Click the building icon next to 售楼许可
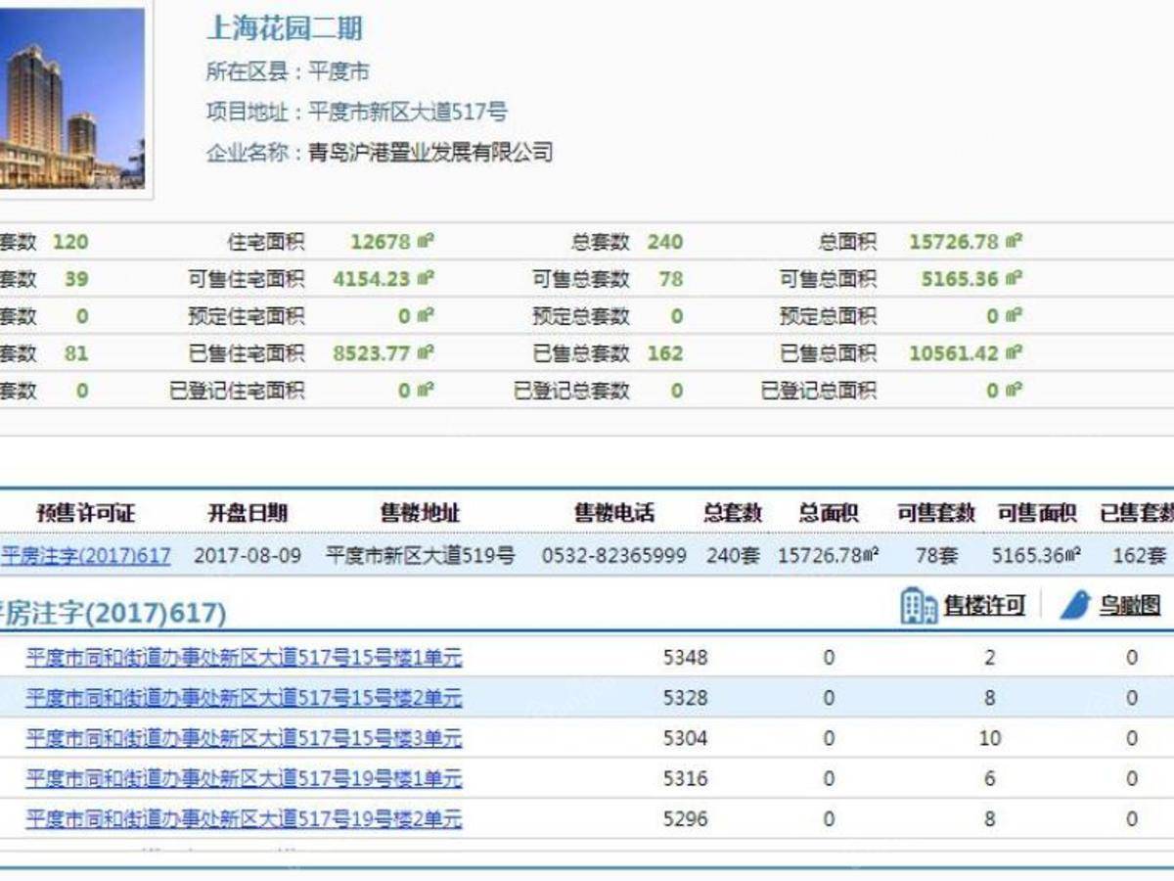Screen dimensions: 1174x881 (x=918, y=607)
